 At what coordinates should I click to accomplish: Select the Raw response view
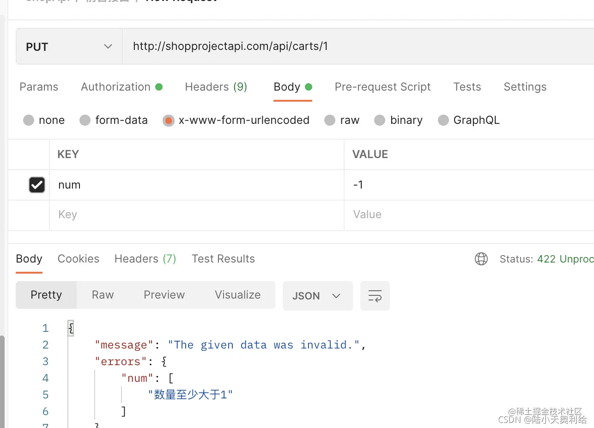coord(103,295)
